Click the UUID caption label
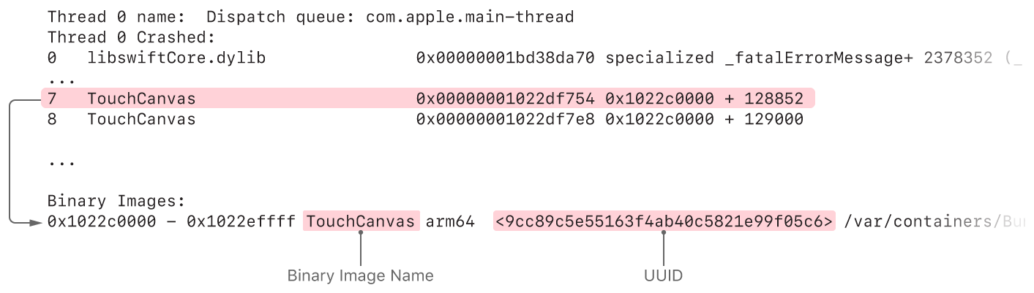1034x293 pixels. point(663,275)
